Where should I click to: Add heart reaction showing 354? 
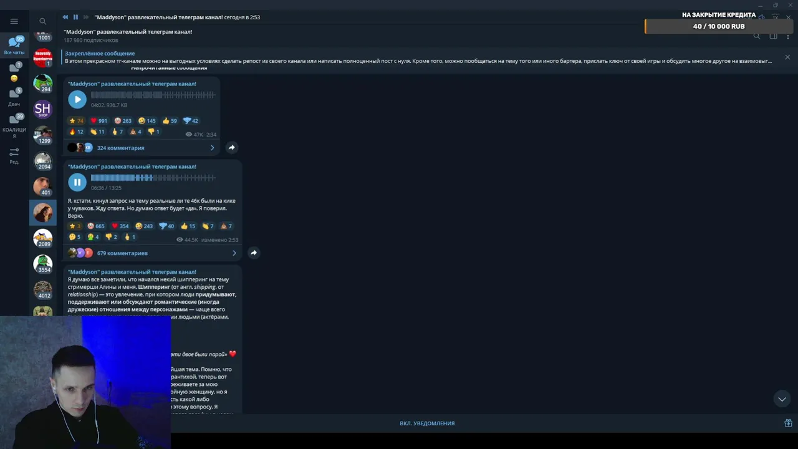tap(120, 226)
